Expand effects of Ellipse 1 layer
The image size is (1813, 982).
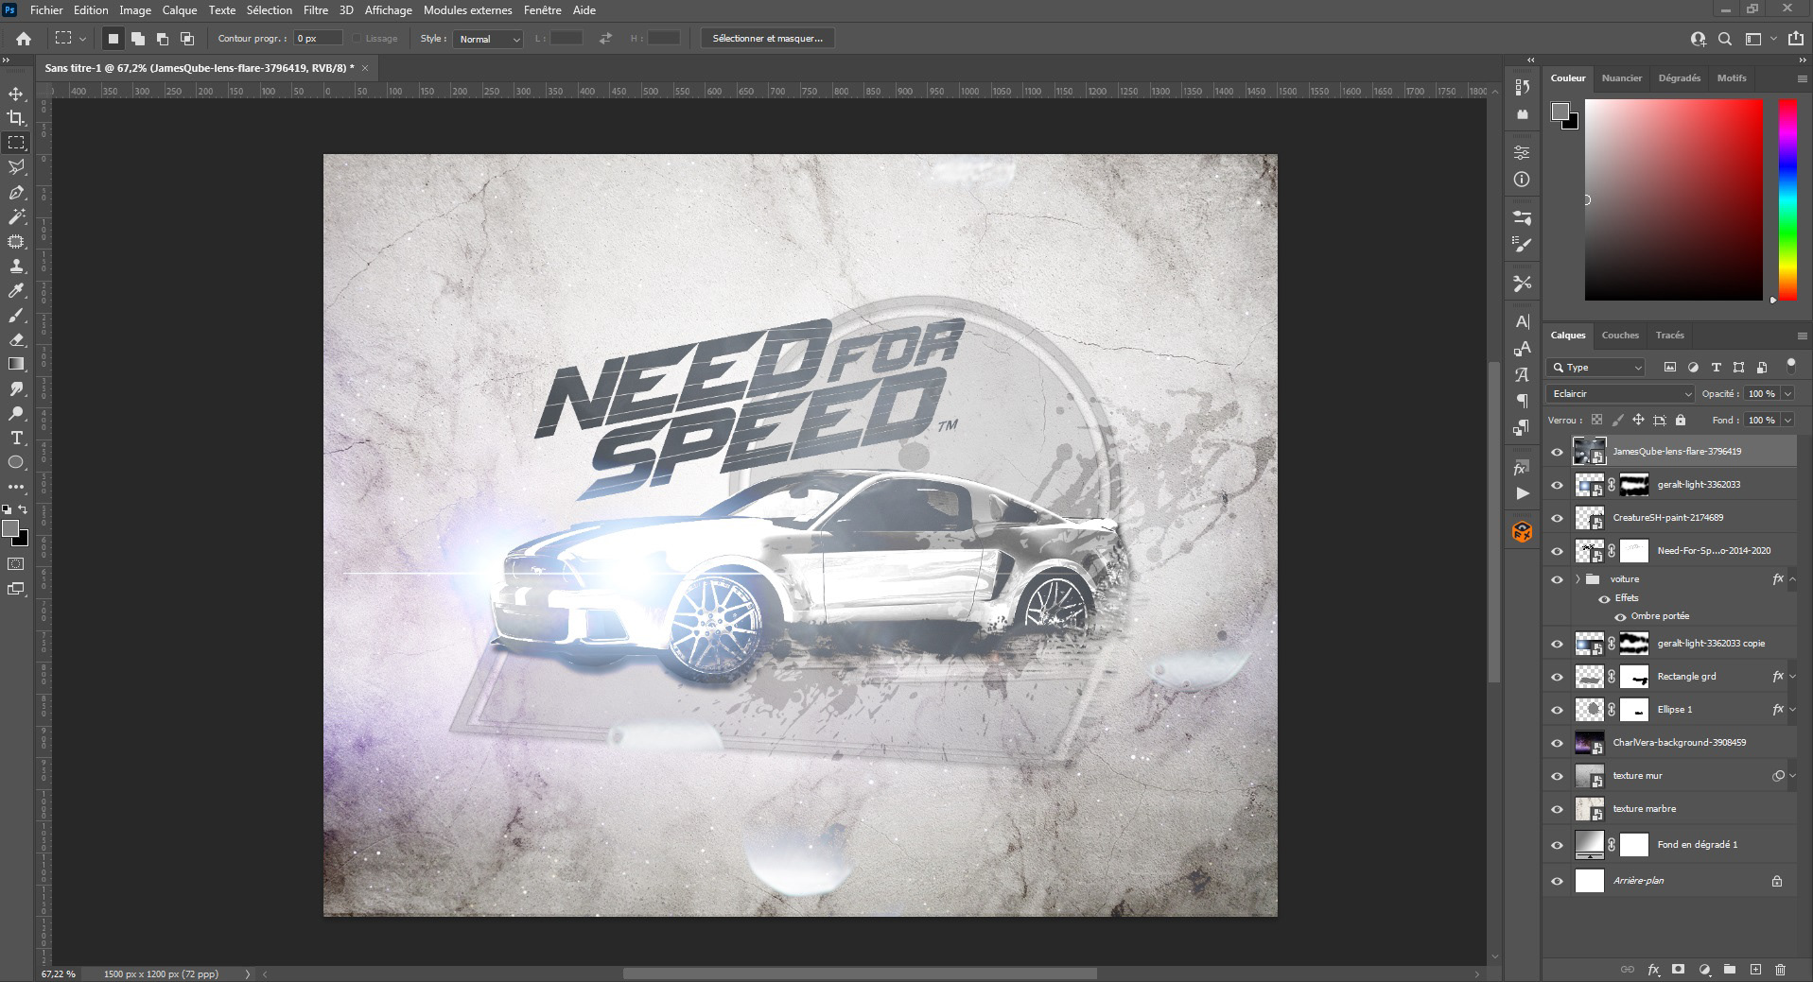tap(1793, 710)
